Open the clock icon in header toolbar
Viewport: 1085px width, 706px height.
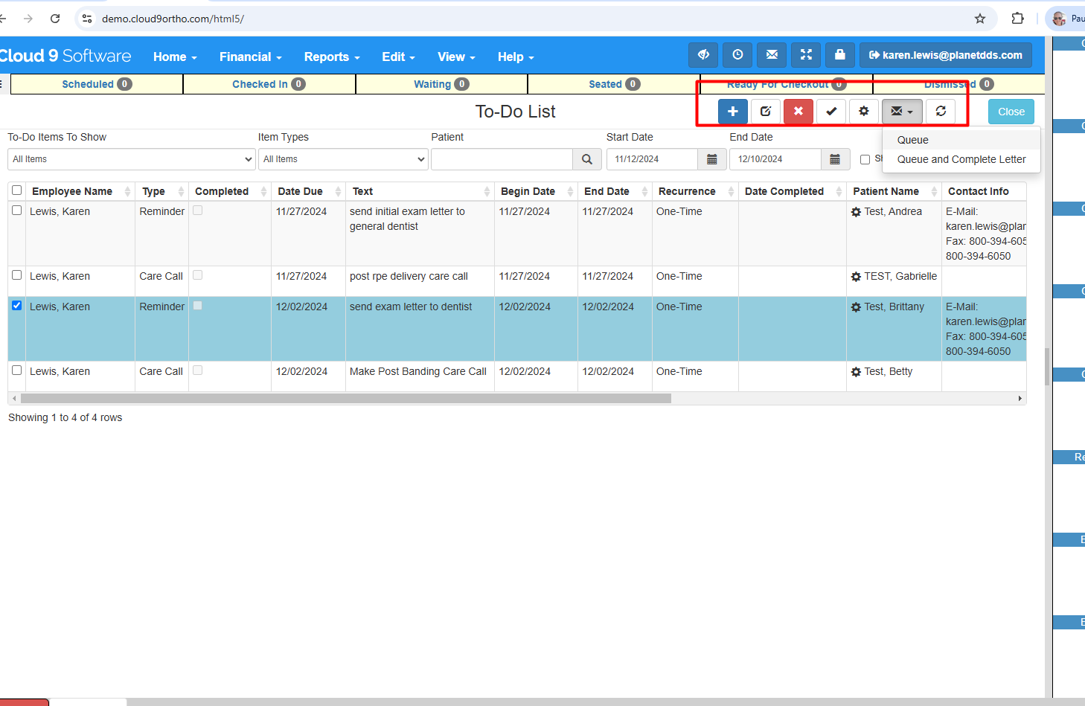pos(737,55)
